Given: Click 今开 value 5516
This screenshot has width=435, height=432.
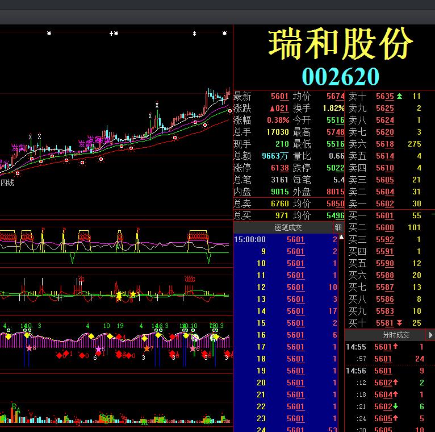Looking at the screenshot, I should 336,120.
